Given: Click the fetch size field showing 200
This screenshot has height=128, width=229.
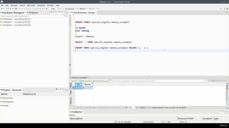Looking at the screenshot, I should 131,107.
